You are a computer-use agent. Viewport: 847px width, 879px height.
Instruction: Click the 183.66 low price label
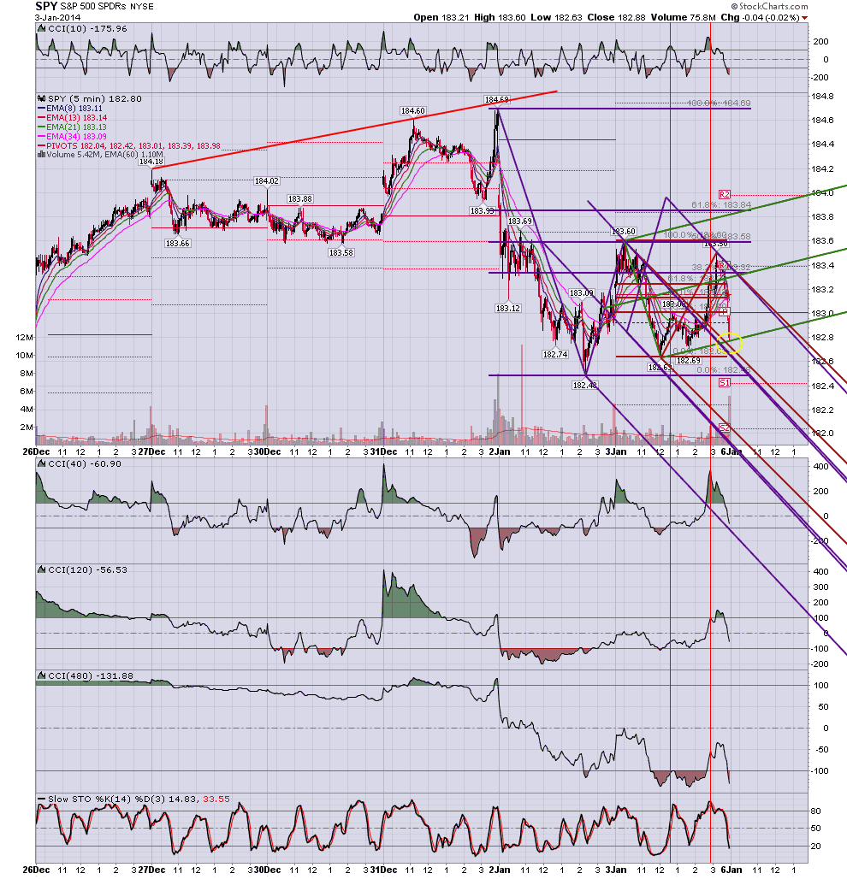pos(177,244)
